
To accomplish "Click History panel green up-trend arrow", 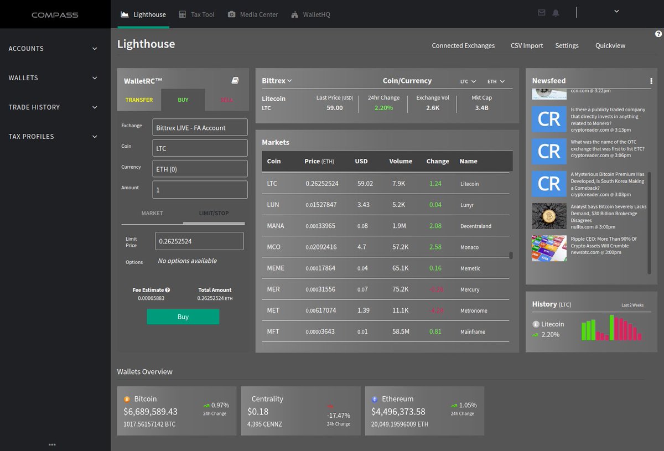I will [x=536, y=335].
